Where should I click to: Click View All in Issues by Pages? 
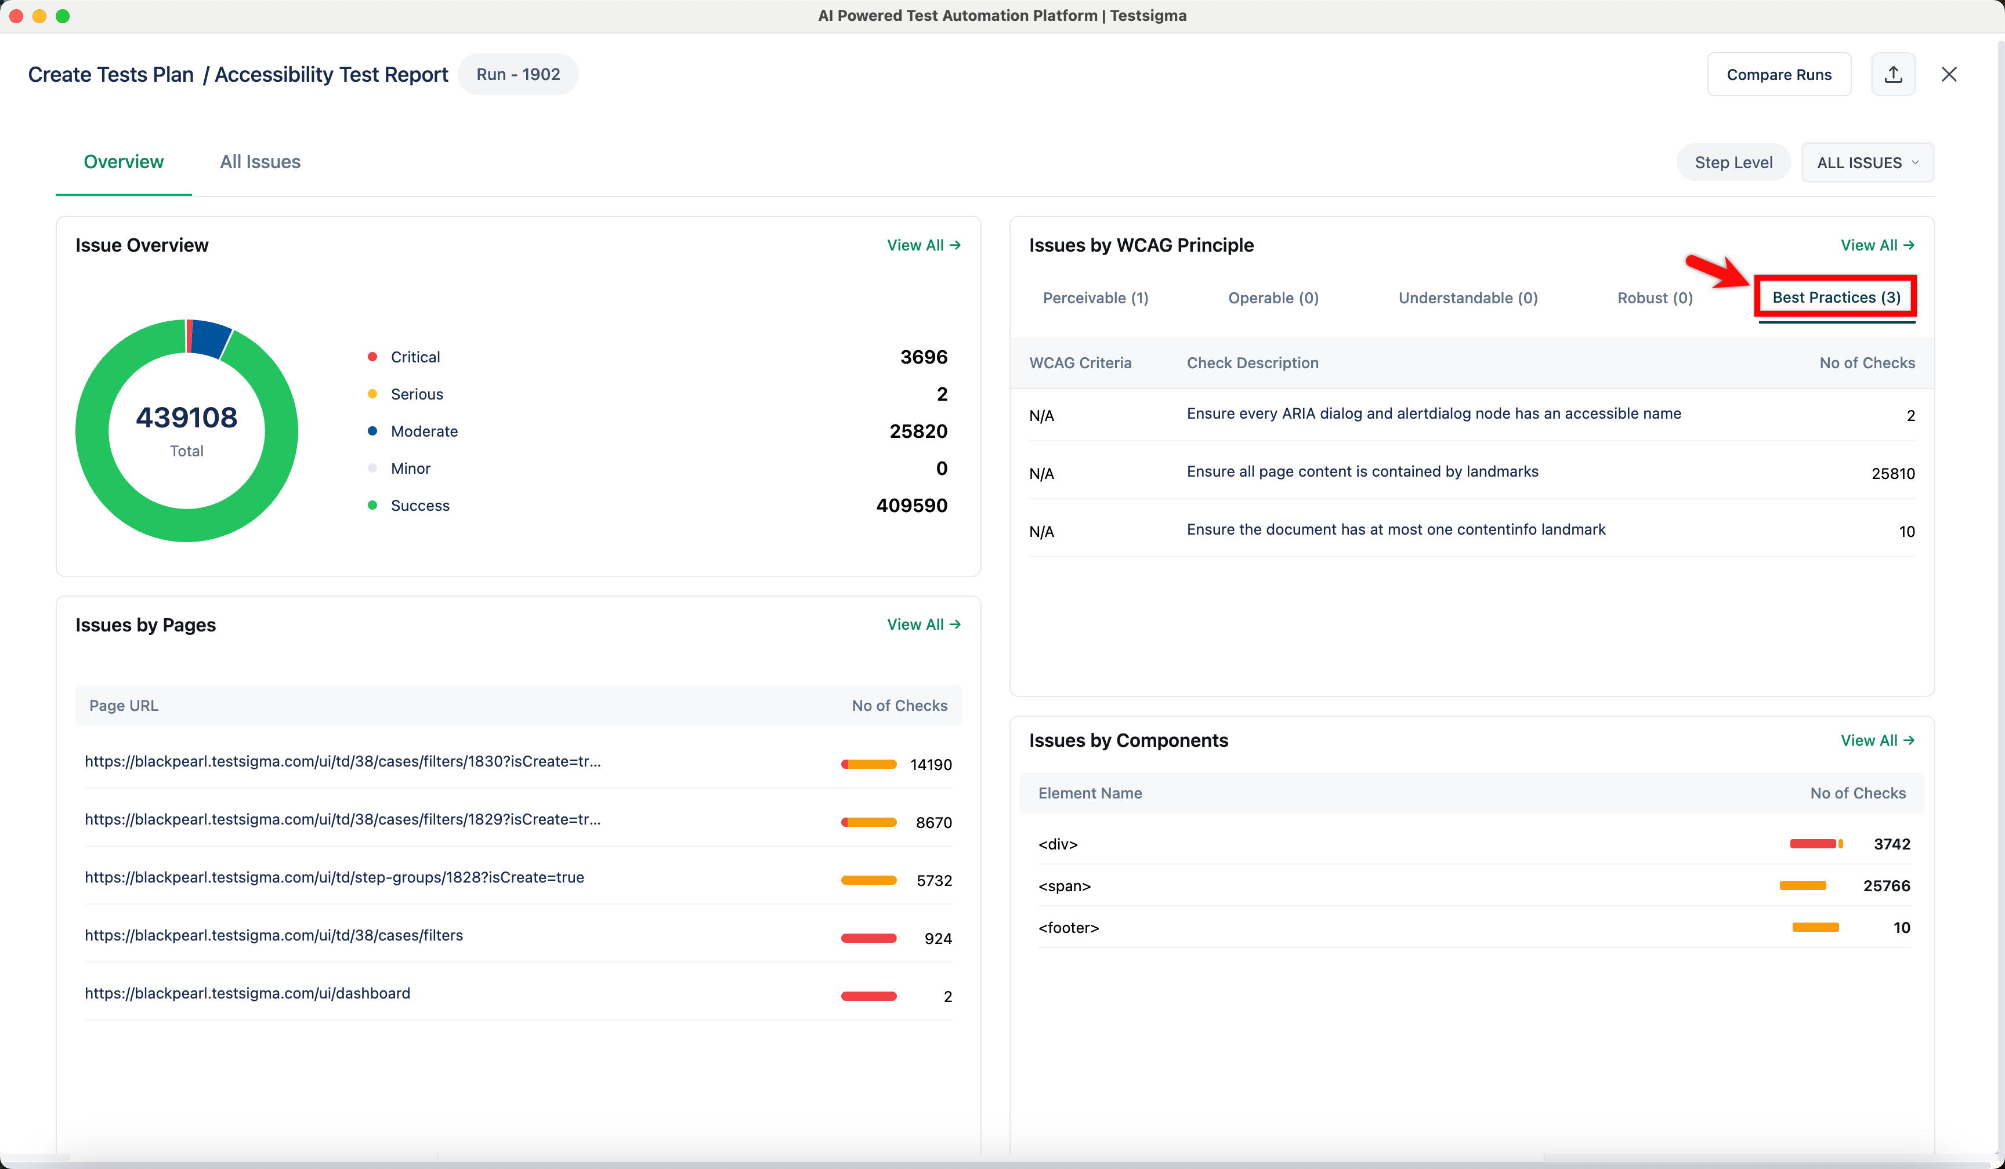pos(923,625)
